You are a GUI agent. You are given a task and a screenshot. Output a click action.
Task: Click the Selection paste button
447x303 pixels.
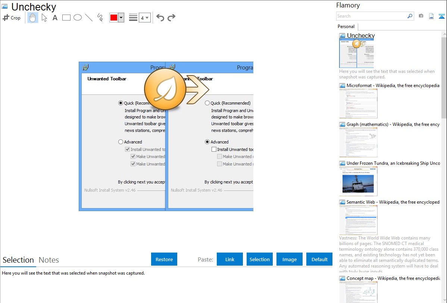260,259
